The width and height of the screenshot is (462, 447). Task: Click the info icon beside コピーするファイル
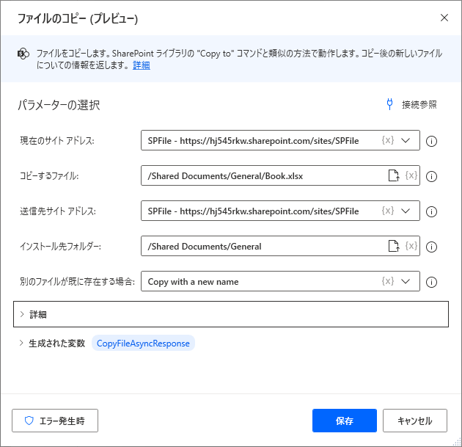(x=431, y=176)
